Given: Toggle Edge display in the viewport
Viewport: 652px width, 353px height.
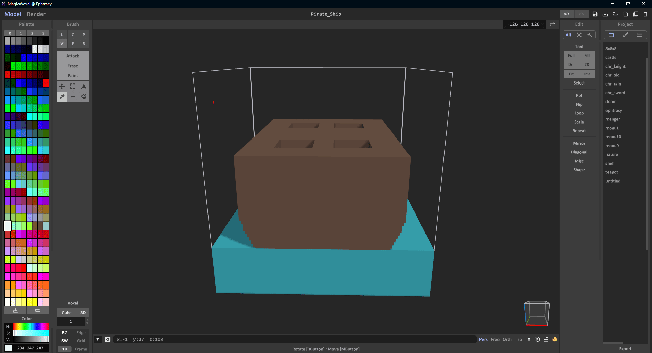Looking at the screenshot, I should coord(81,333).
